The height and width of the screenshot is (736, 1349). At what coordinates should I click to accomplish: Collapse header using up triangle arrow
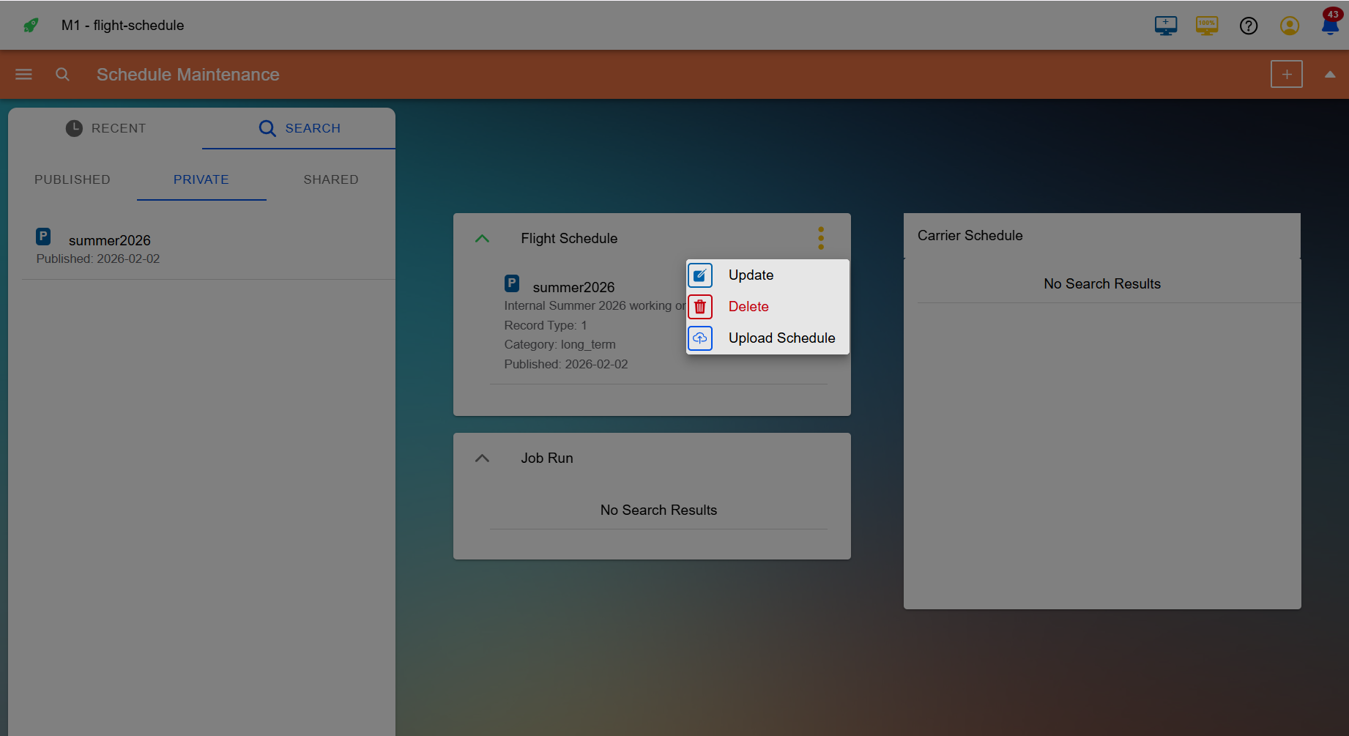pos(1330,74)
